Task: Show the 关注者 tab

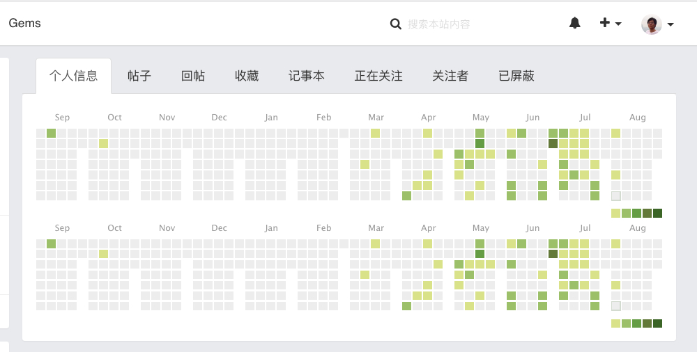Action: (450, 76)
